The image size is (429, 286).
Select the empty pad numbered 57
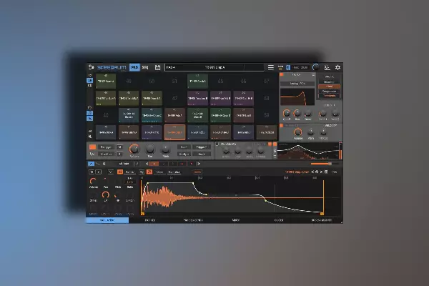[x=267, y=81]
